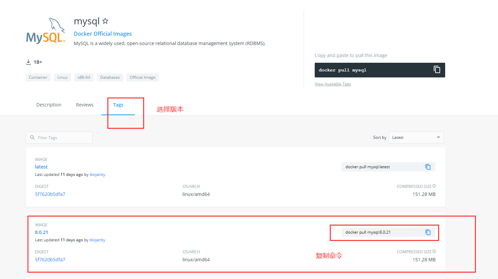The image size is (498, 279).
Task: Open the latest image tag link
Action: pos(41,167)
